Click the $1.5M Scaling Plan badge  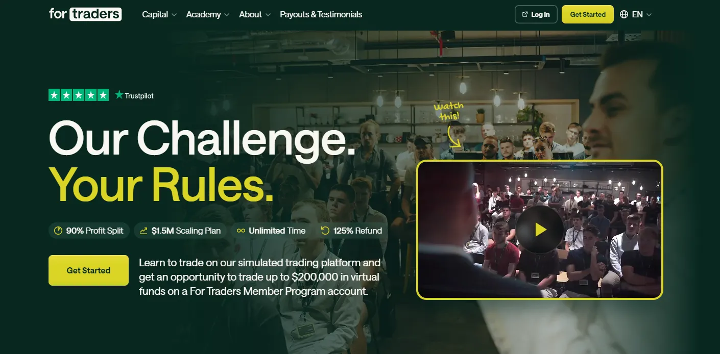(x=180, y=231)
